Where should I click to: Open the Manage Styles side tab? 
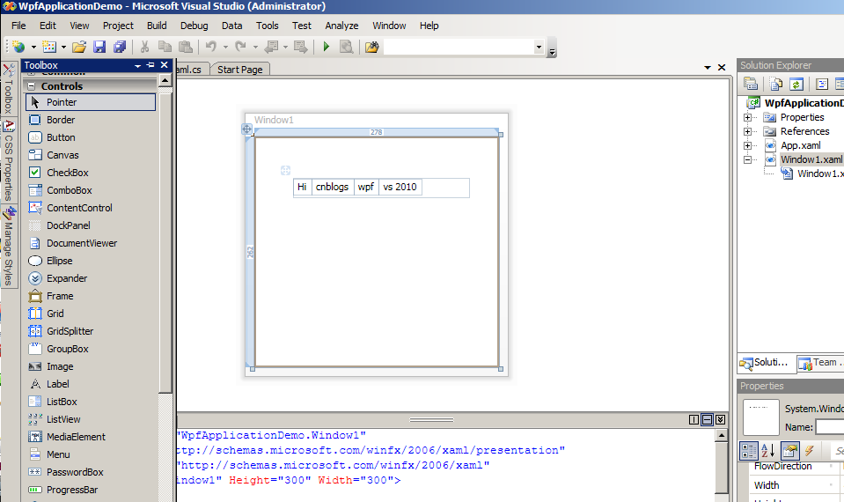pos(9,247)
